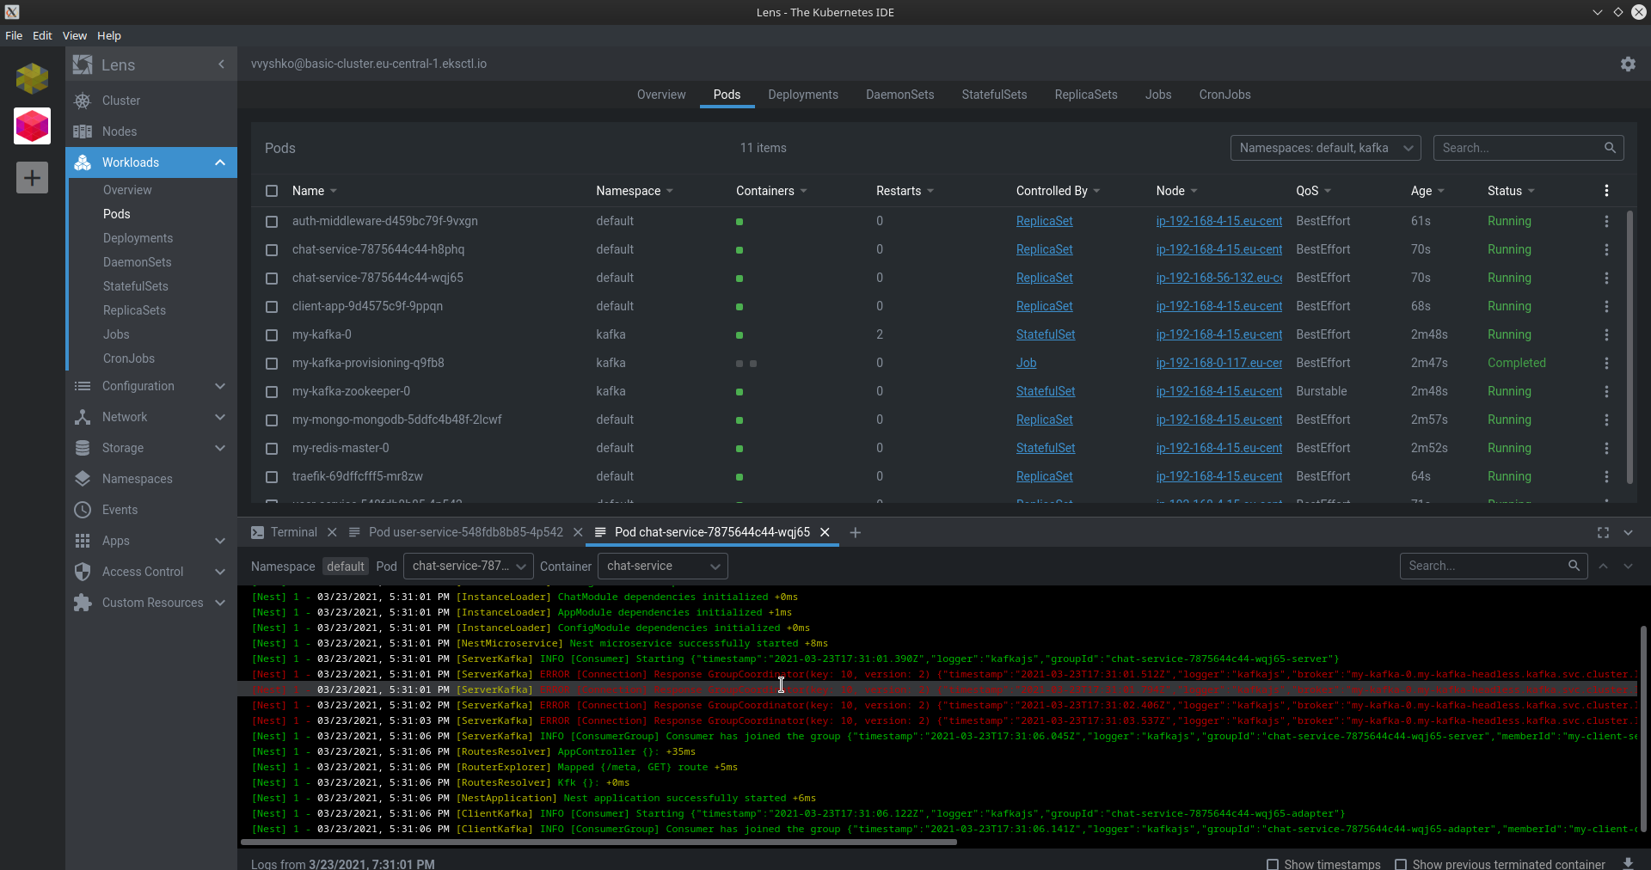Open the Namespaces filter dropdown

pos(1325,148)
